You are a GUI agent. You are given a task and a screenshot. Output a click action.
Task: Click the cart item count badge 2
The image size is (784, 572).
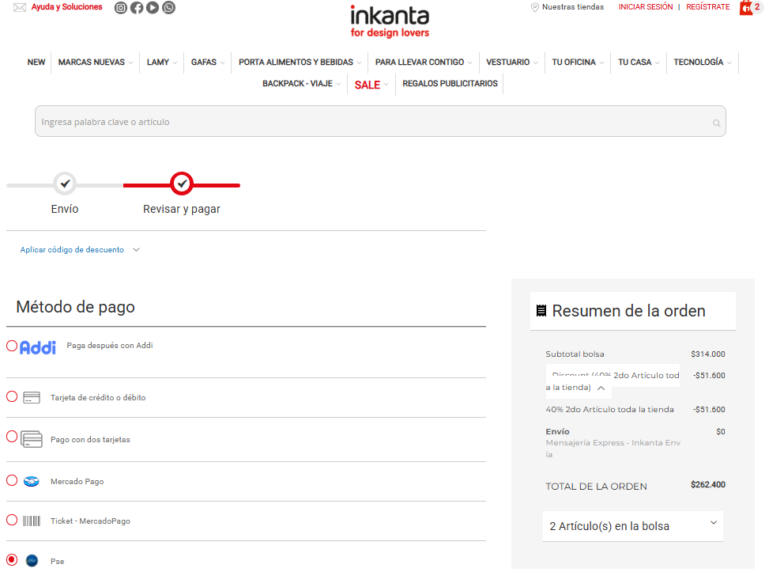click(757, 7)
